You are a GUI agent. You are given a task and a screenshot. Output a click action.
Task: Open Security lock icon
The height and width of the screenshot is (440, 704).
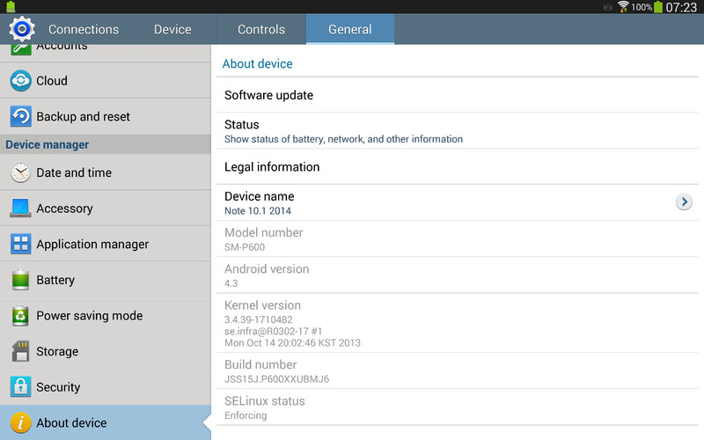pos(20,387)
